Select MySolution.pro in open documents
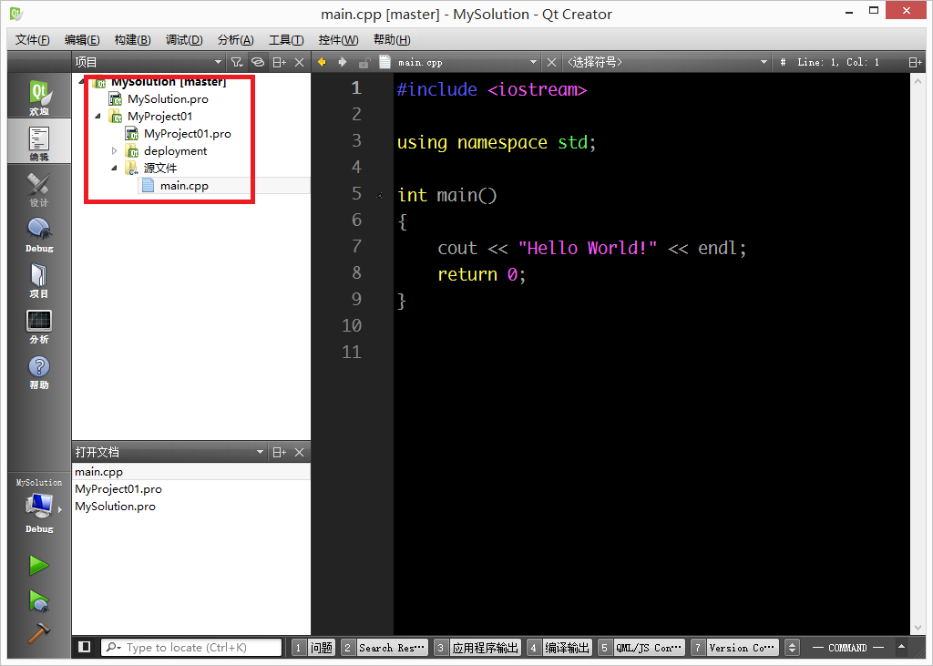 click(116, 507)
